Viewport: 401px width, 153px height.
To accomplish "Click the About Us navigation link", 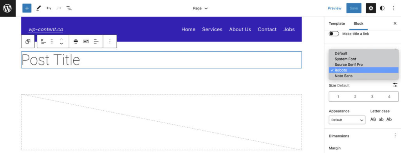I will (240, 29).
